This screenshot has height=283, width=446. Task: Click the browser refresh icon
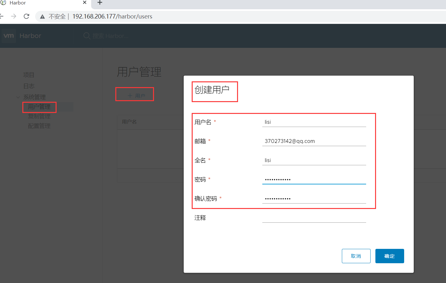click(x=27, y=16)
